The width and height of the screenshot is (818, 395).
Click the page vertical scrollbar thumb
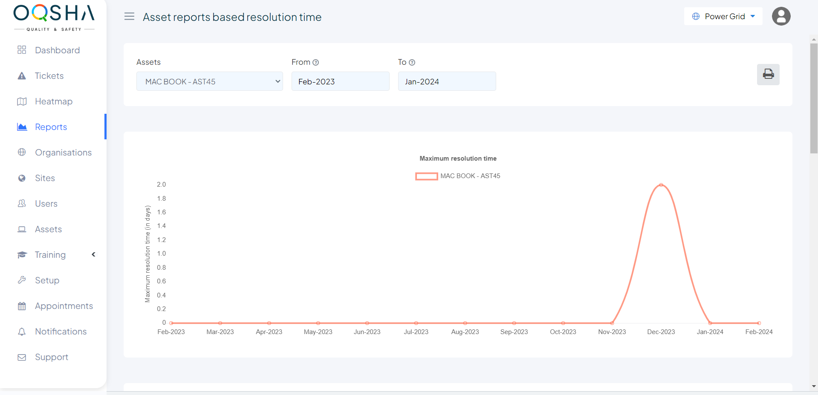[814, 98]
